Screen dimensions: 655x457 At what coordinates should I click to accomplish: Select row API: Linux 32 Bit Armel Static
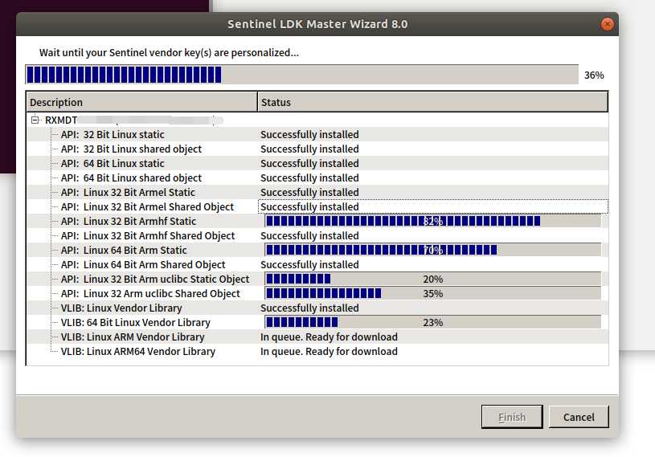[x=317, y=193]
